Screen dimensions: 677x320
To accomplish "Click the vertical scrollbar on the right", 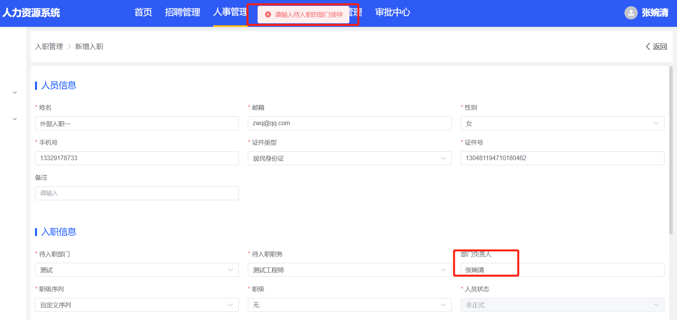I will 671,151.
